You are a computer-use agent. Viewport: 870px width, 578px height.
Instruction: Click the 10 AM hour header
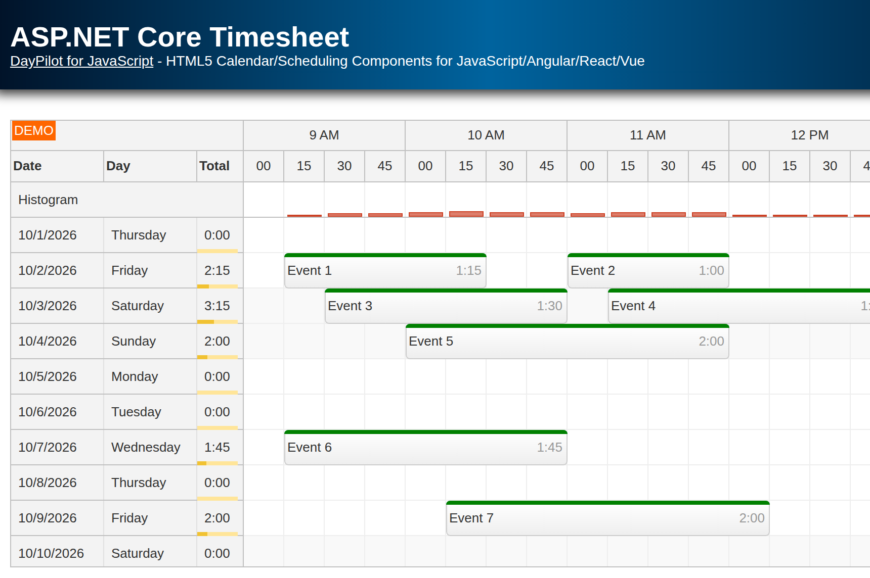click(x=486, y=135)
